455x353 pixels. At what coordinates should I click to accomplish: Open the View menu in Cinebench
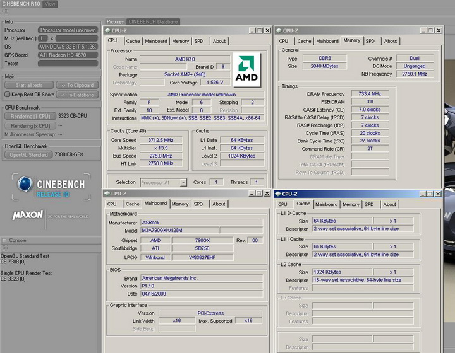point(49,4)
